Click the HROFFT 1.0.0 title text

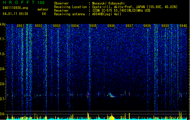point(24,2)
